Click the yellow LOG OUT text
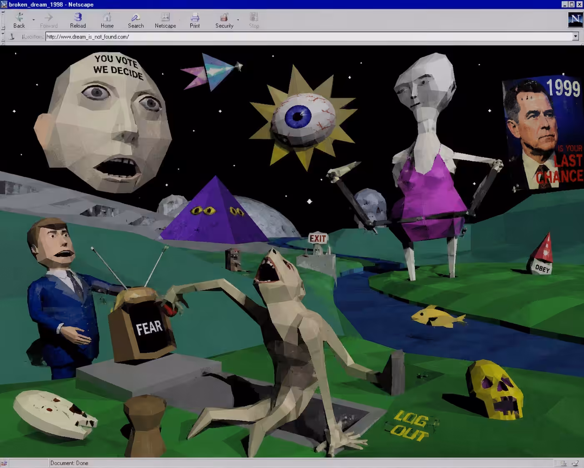The height and width of the screenshot is (468, 584). pyautogui.click(x=411, y=425)
